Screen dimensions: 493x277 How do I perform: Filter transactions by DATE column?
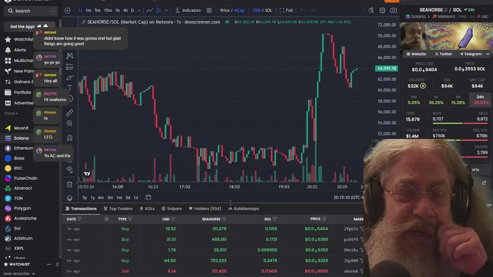pyautogui.click(x=80, y=219)
